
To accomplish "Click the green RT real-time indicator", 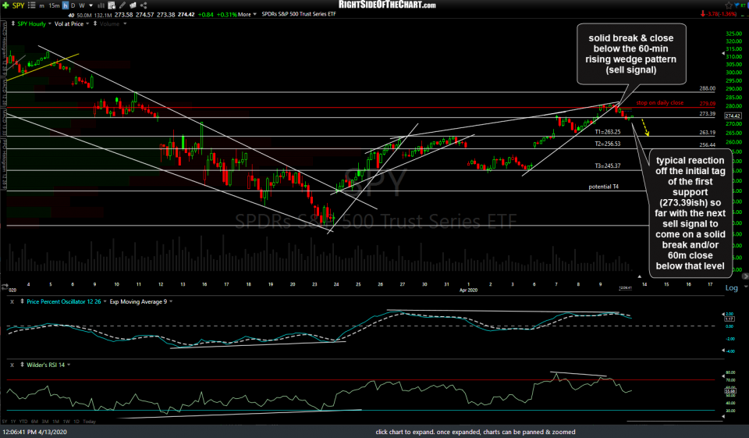I will click(x=744, y=5).
